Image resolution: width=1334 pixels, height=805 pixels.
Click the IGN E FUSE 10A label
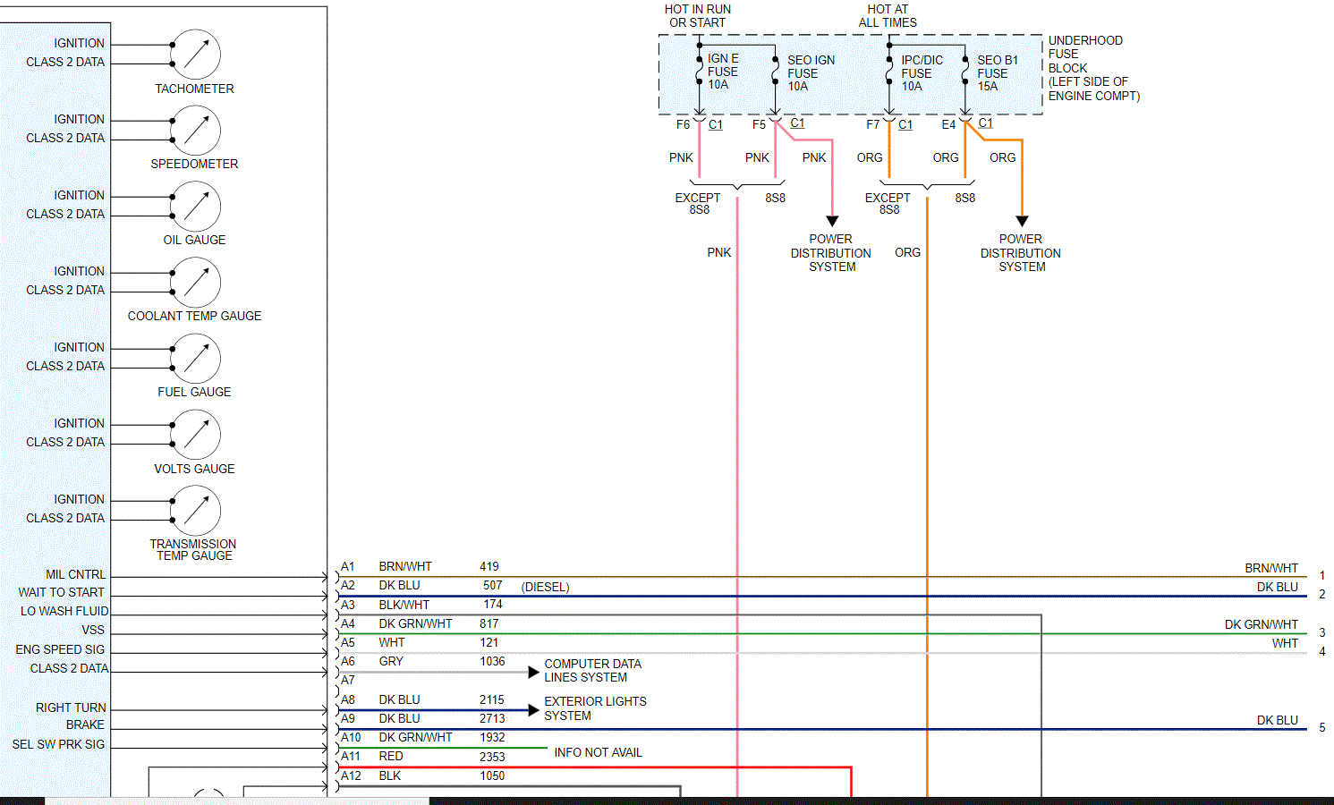click(723, 72)
